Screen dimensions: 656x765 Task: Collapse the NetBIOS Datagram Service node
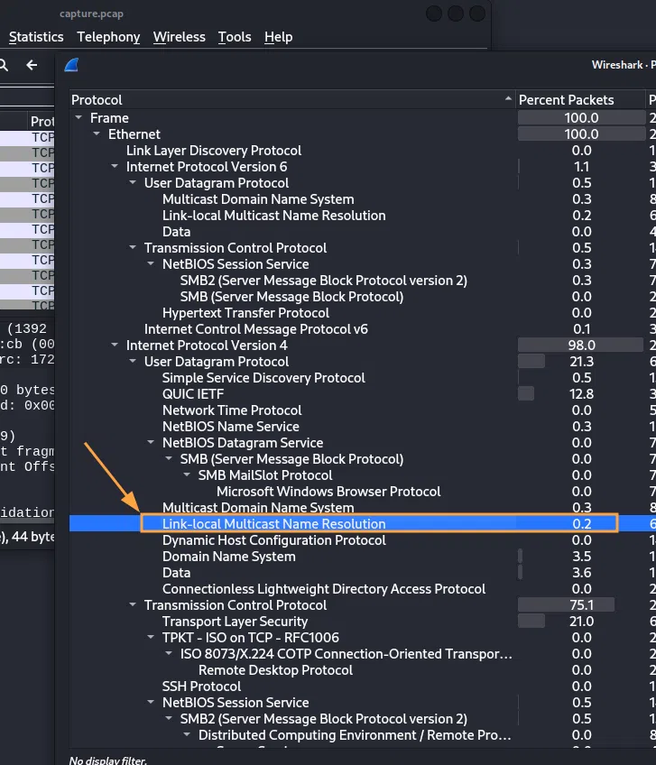tap(151, 443)
